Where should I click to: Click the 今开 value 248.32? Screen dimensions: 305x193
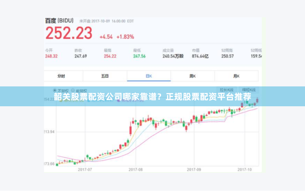pos(51,56)
